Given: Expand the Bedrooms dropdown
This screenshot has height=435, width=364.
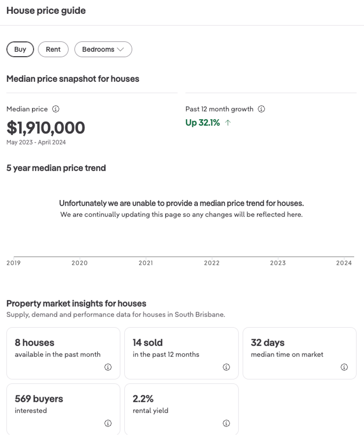Looking at the screenshot, I should click(103, 49).
